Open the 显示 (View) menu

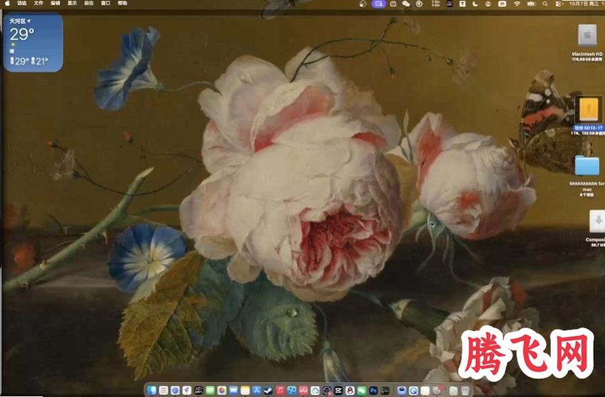click(x=72, y=3)
